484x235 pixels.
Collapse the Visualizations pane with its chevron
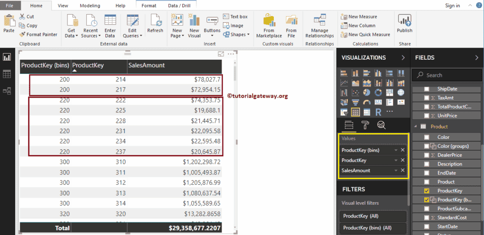(x=403, y=58)
